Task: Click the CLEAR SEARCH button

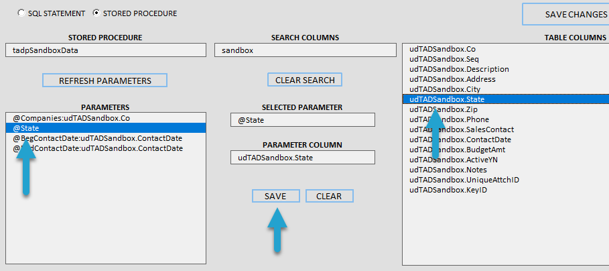Action: coord(305,80)
